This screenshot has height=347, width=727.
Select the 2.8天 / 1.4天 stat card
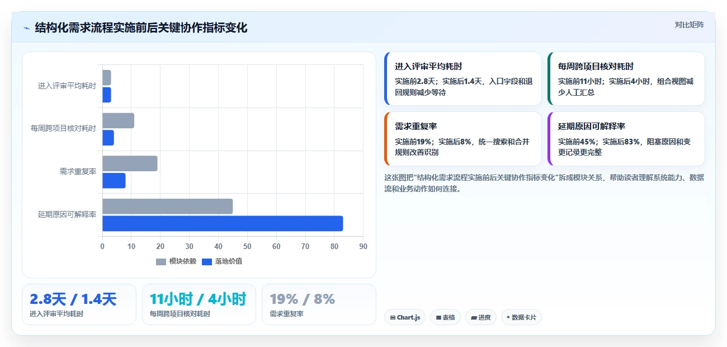[79, 304]
